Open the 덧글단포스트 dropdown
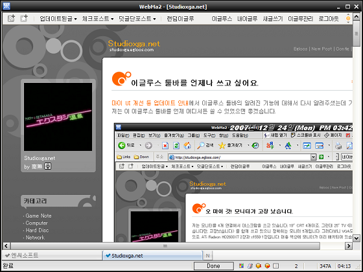 tap(137, 19)
